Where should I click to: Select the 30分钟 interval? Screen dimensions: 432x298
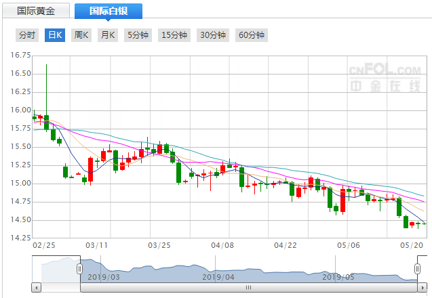(x=212, y=35)
